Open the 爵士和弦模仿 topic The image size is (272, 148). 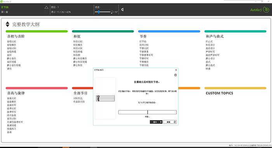[80, 59]
